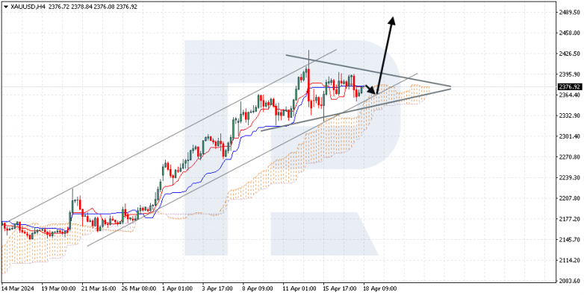This screenshot has width=584, height=295.
Task: Click the 2426.50 price axis label
Action: pos(570,54)
